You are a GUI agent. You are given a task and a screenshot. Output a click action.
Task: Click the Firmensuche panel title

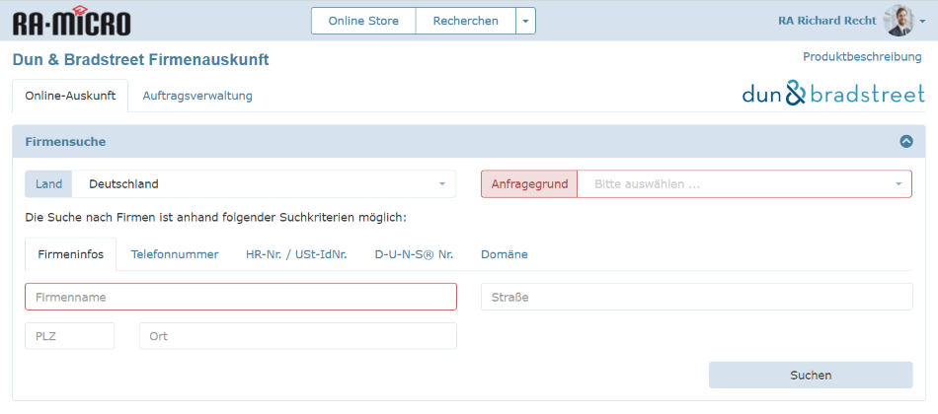(65, 142)
